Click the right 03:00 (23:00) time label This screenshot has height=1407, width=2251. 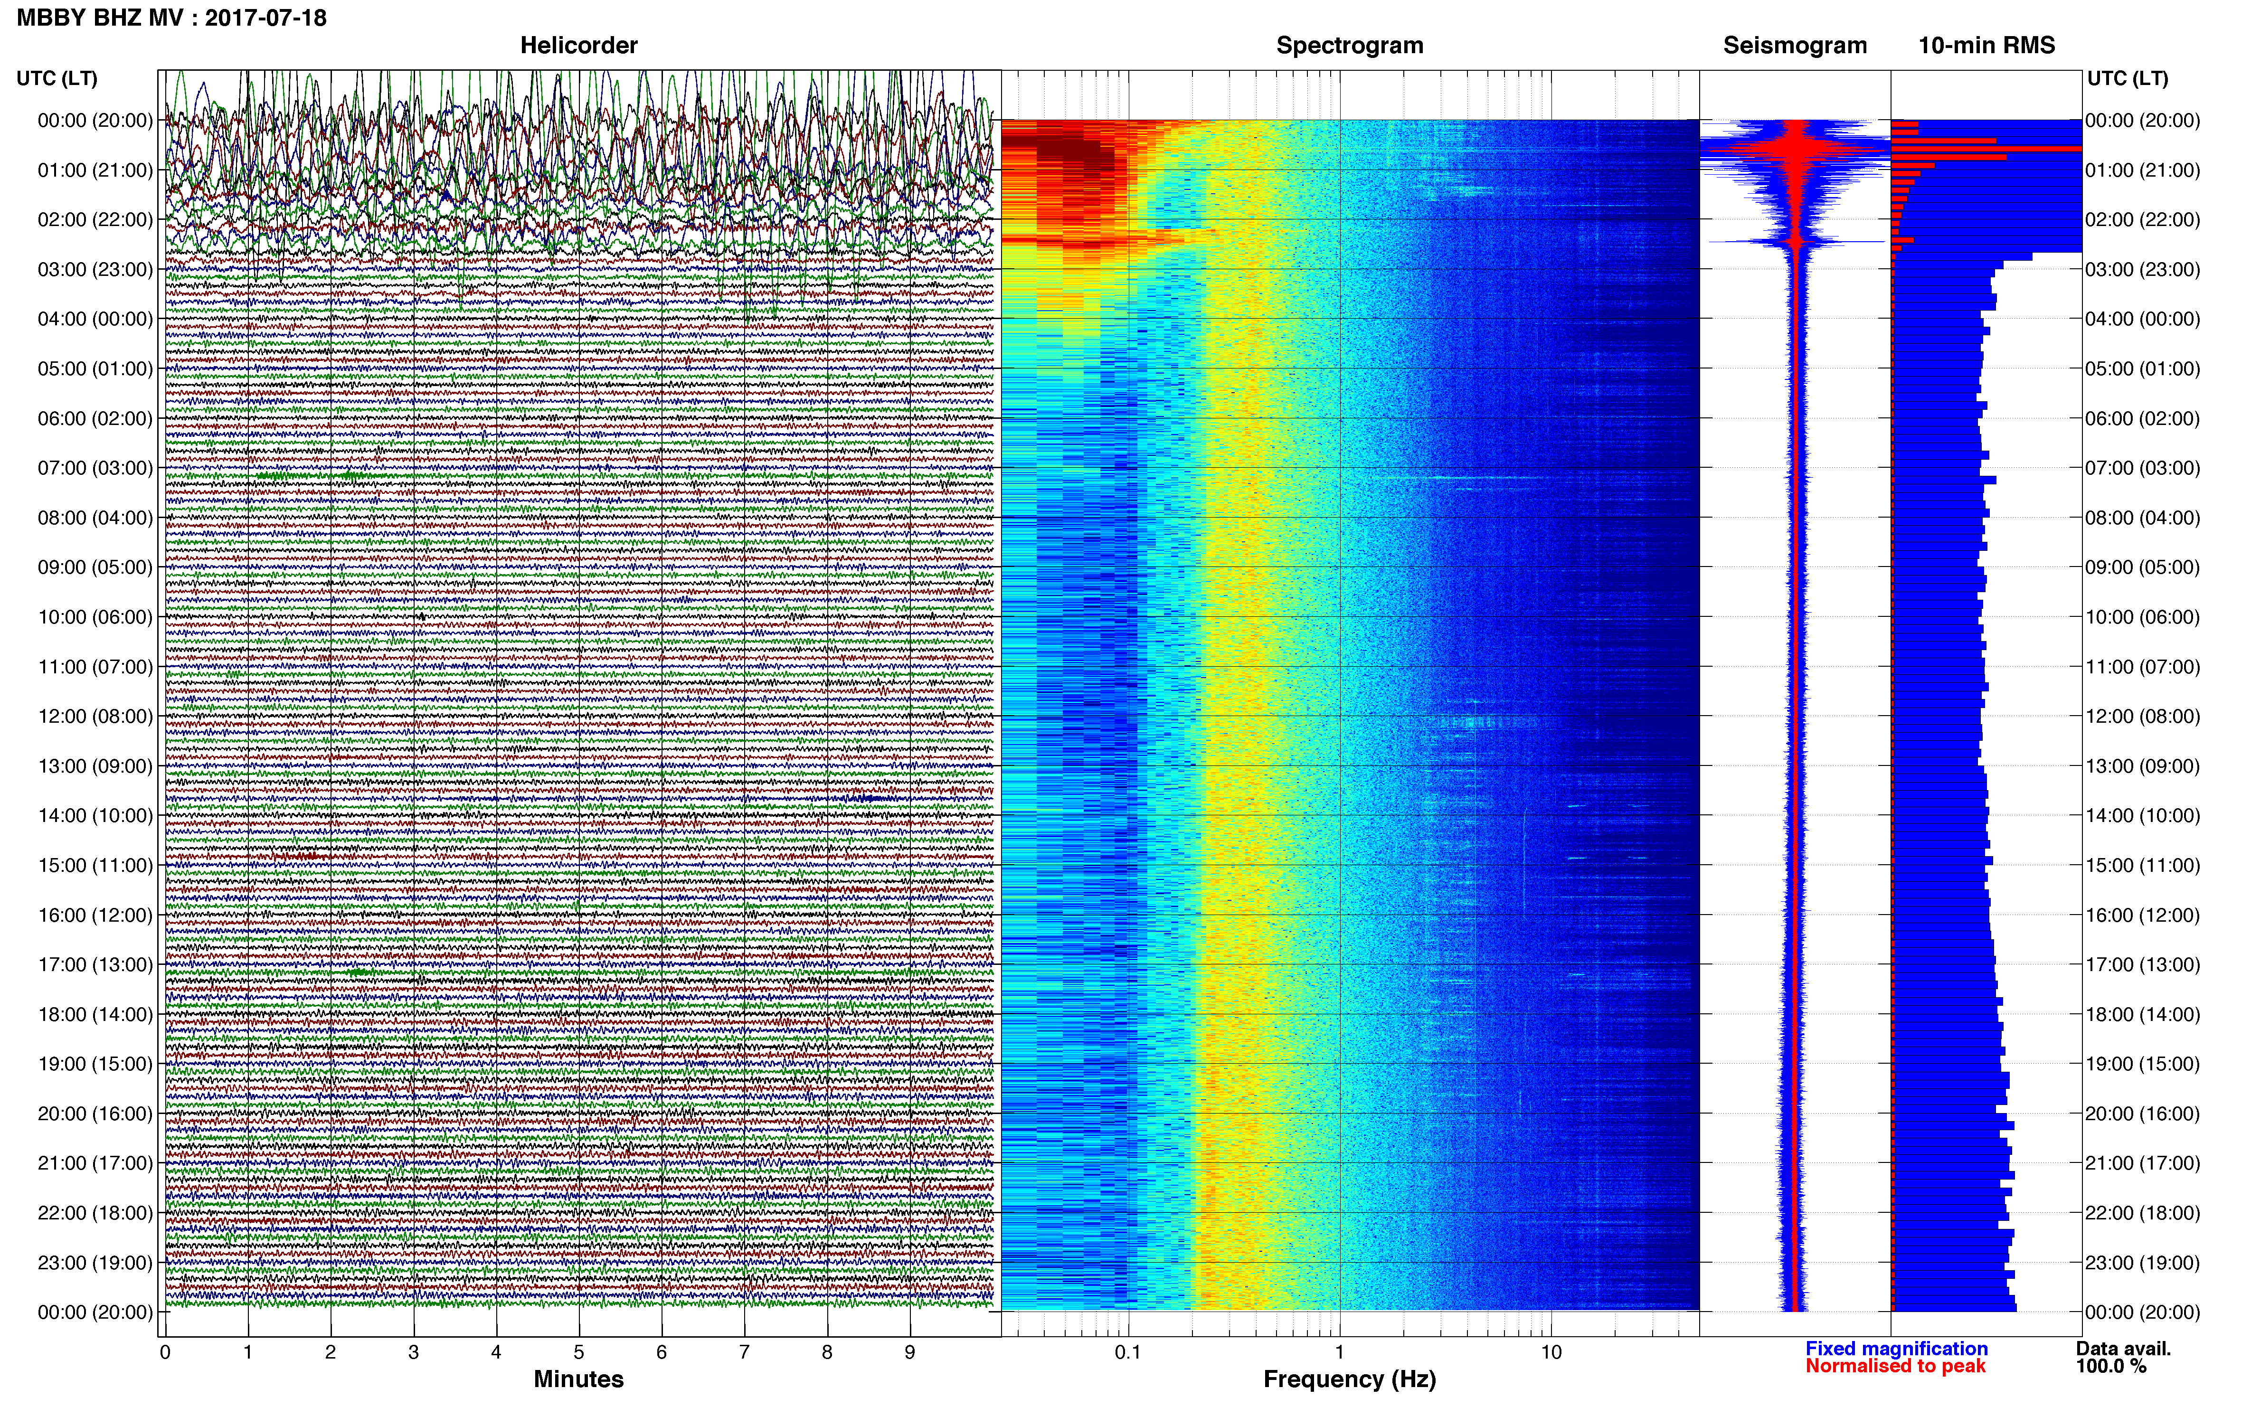(x=2142, y=269)
